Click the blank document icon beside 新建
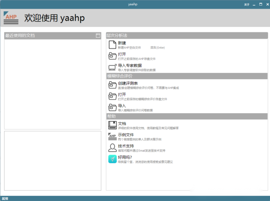The image size is (270, 201). (112, 45)
